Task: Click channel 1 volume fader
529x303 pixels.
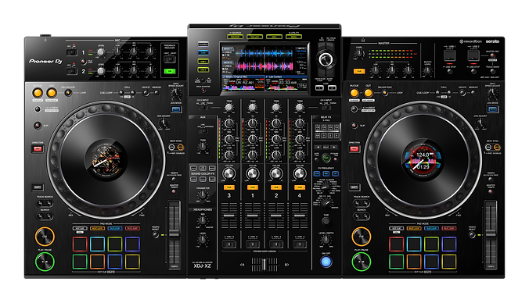Action: tap(253, 216)
